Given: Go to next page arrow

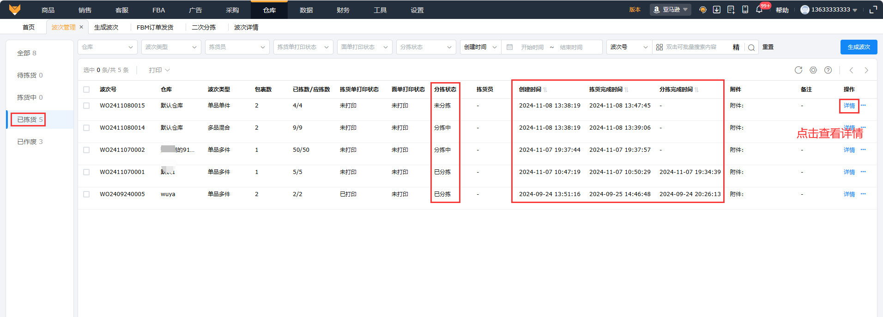Looking at the screenshot, I should pyautogui.click(x=866, y=70).
